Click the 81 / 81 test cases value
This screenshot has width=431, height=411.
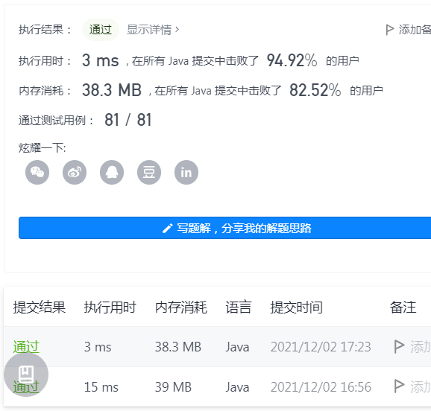pos(128,120)
